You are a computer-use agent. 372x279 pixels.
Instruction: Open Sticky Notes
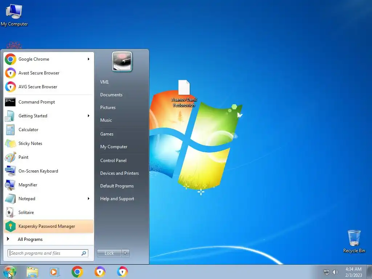point(48,143)
